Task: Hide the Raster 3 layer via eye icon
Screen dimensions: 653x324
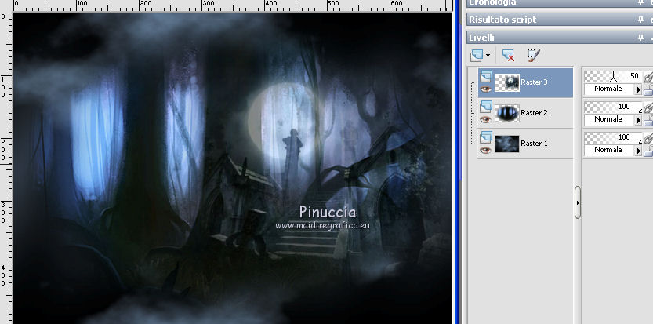Action: [485, 89]
